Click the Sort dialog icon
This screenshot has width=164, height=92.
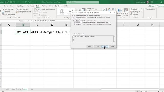[x=84, y=10]
